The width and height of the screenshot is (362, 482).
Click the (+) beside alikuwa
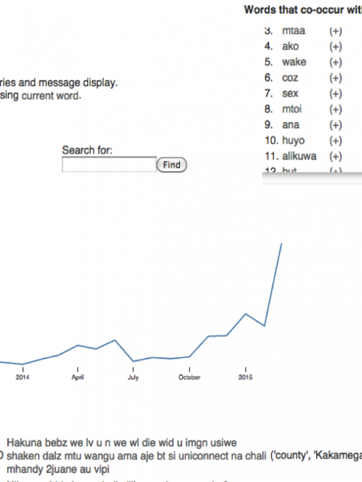(335, 156)
